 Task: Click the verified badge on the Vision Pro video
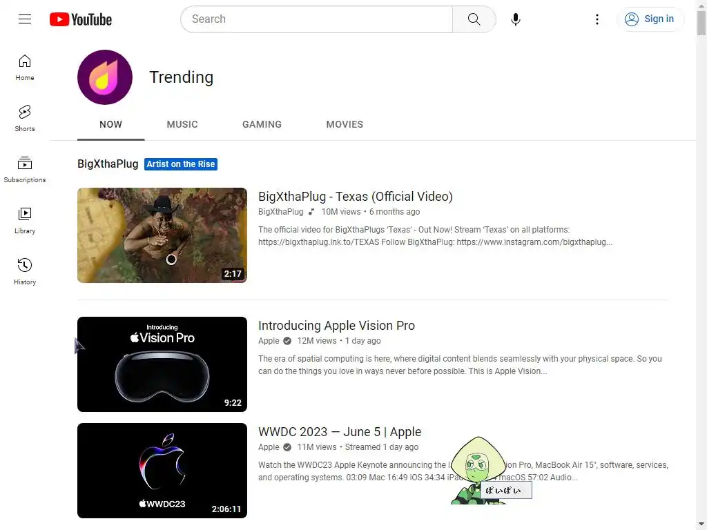[287, 341]
